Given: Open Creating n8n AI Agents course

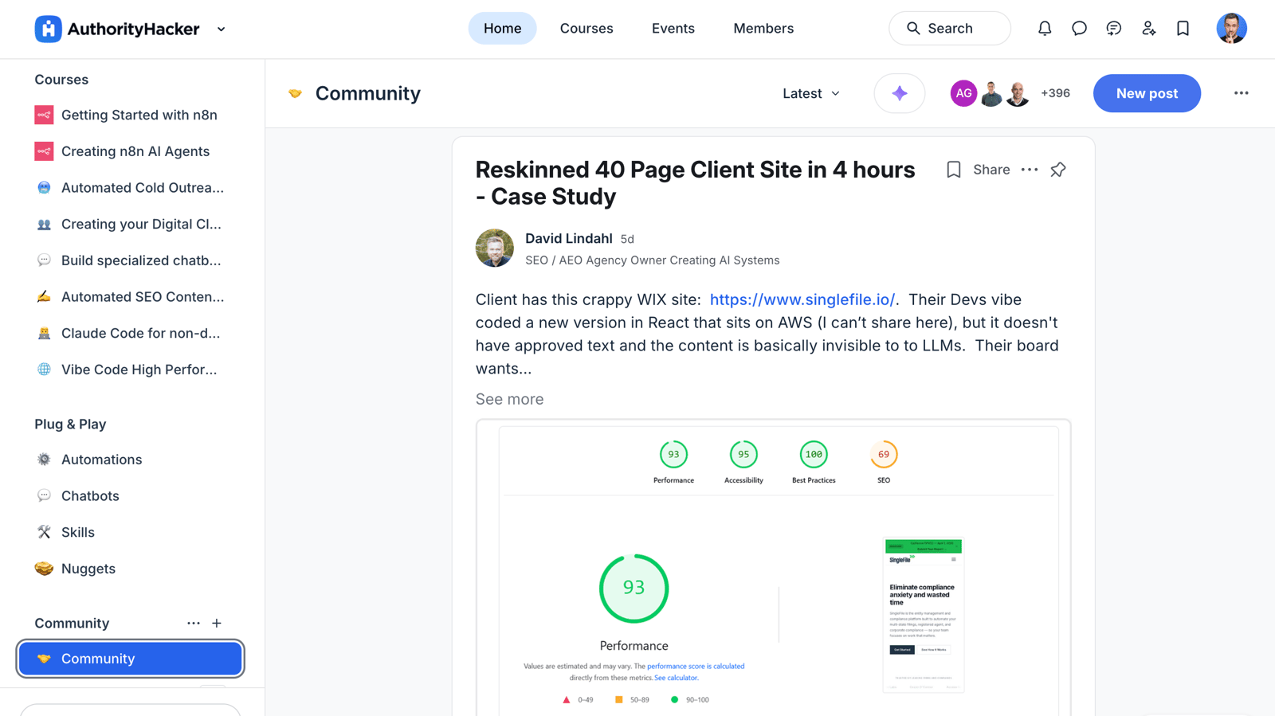Looking at the screenshot, I should 130,151.
